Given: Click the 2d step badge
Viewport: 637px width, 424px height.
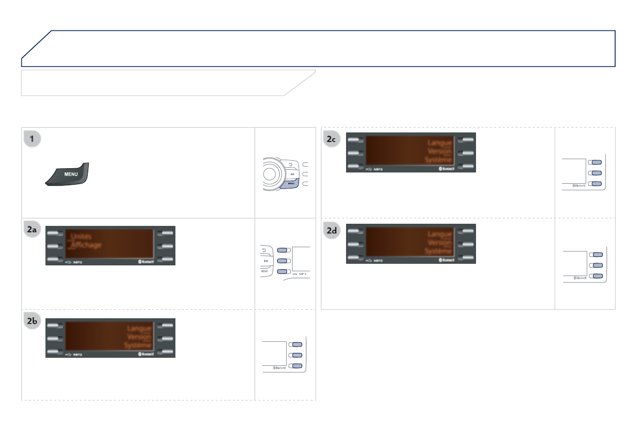Looking at the screenshot, I should (x=333, y=231).
